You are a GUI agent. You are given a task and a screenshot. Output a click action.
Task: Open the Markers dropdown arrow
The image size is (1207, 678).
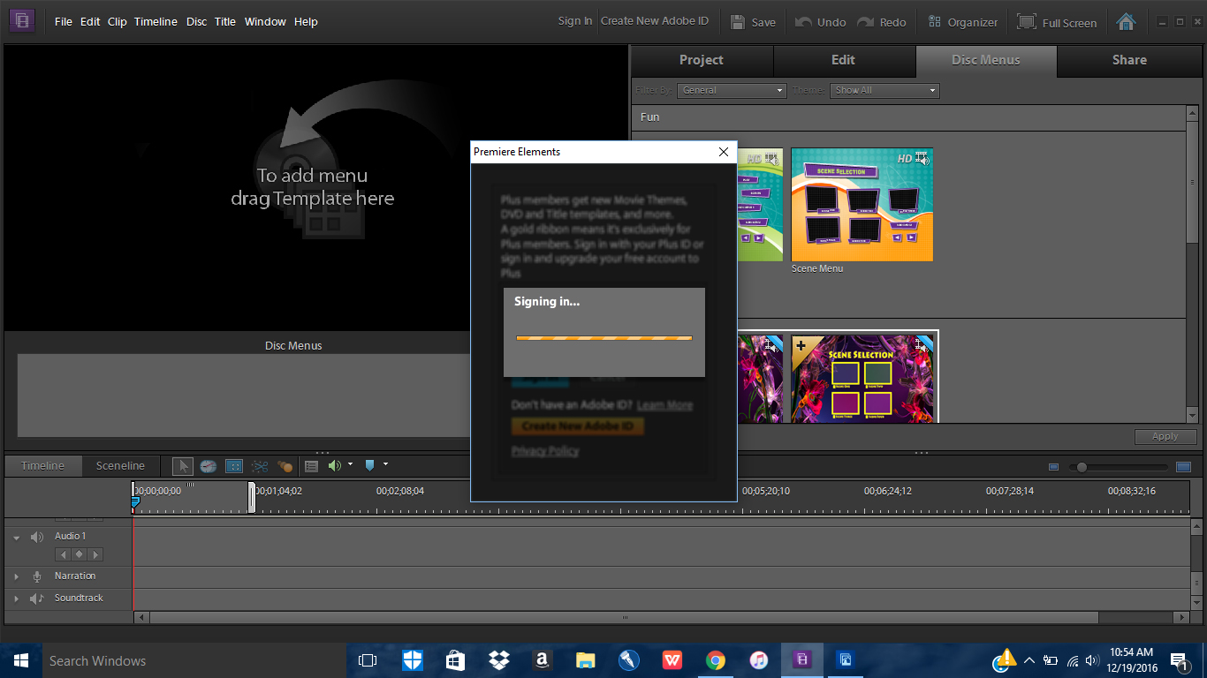coord(385,464)
